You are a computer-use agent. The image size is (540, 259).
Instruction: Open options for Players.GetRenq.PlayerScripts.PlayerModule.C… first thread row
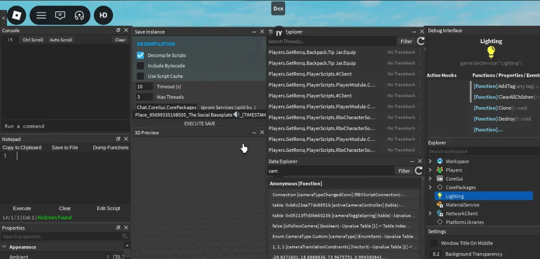pyautogui.click(x=420, y=85)
